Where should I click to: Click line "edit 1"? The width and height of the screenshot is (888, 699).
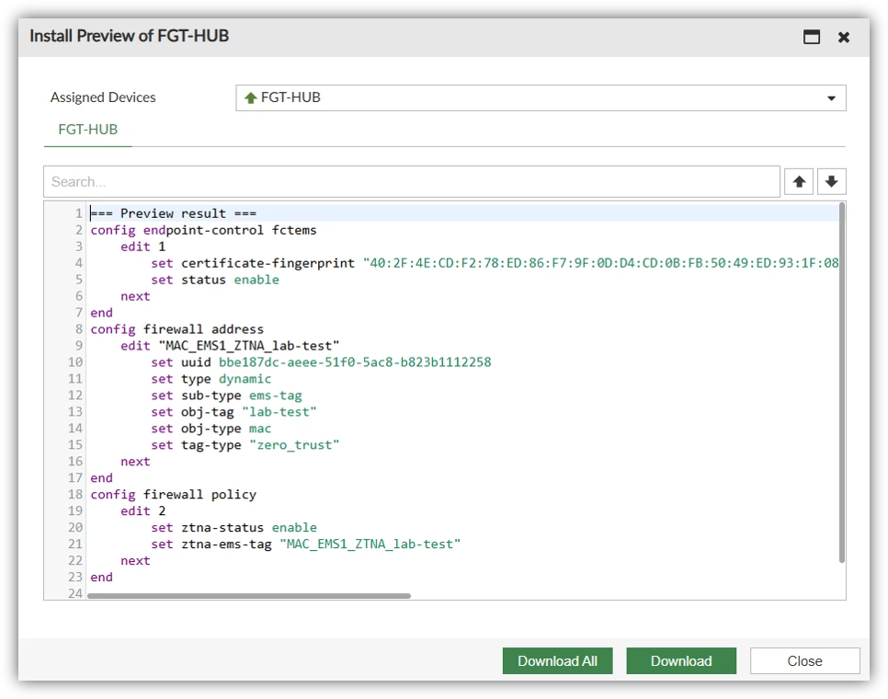point(142,246)
